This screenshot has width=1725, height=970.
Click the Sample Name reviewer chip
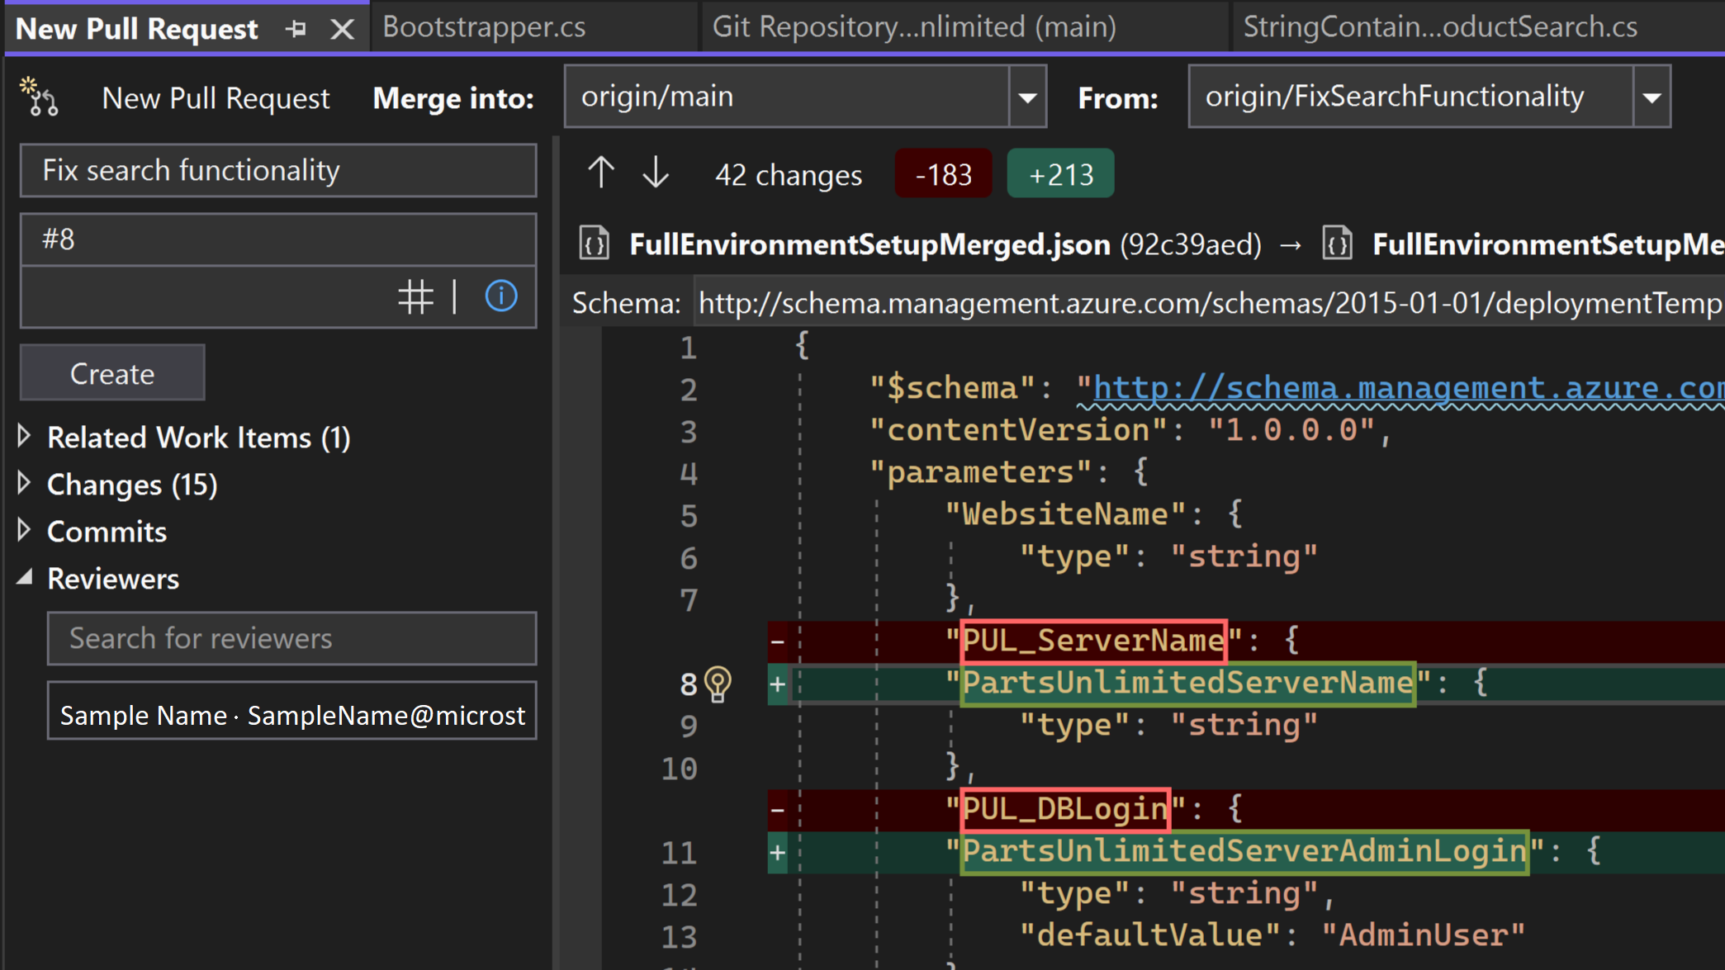coord(291,714)
